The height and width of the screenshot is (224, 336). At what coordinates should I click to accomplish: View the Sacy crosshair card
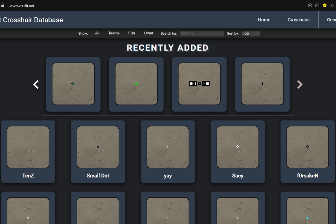[238, 151]
